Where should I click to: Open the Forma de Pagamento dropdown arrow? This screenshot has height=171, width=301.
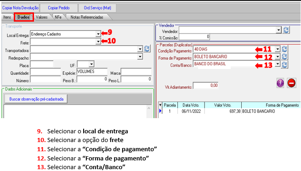(278, 57)
